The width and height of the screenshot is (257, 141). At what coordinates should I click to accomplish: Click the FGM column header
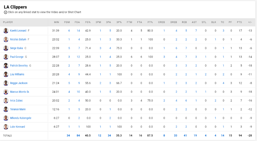67,22
